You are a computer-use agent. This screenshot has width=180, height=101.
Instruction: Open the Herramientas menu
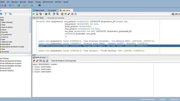(x=48, y=2)
